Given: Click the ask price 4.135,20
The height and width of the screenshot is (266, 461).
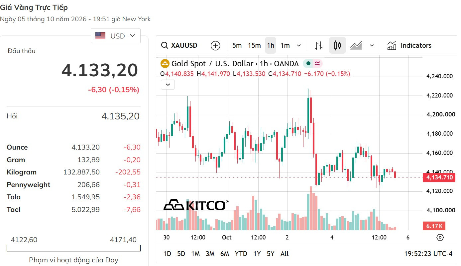Looking at the screenshot, I should click(120, 116).
